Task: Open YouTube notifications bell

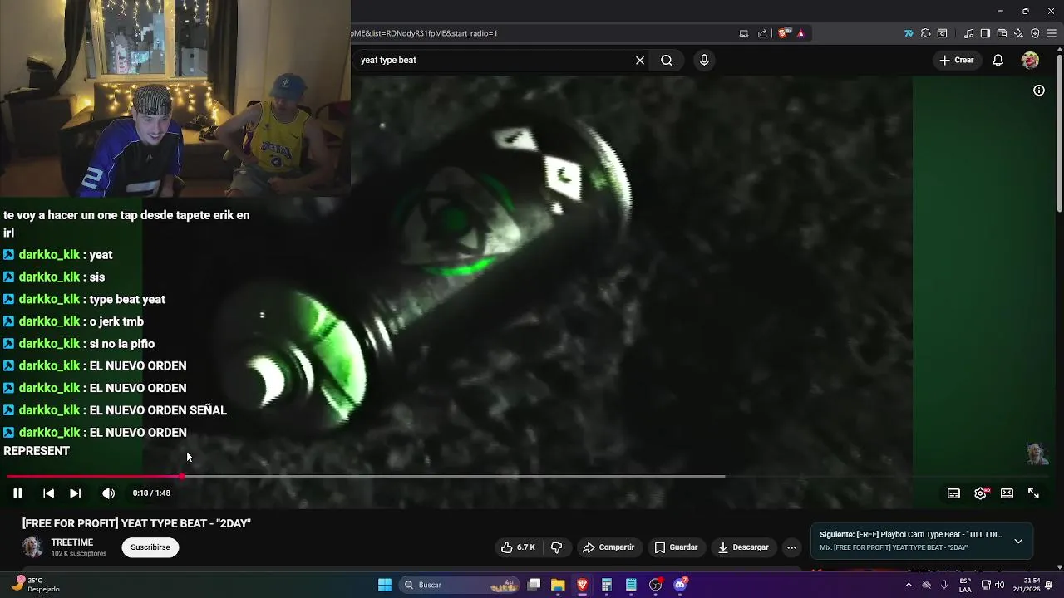Action: tap(998, 61)
